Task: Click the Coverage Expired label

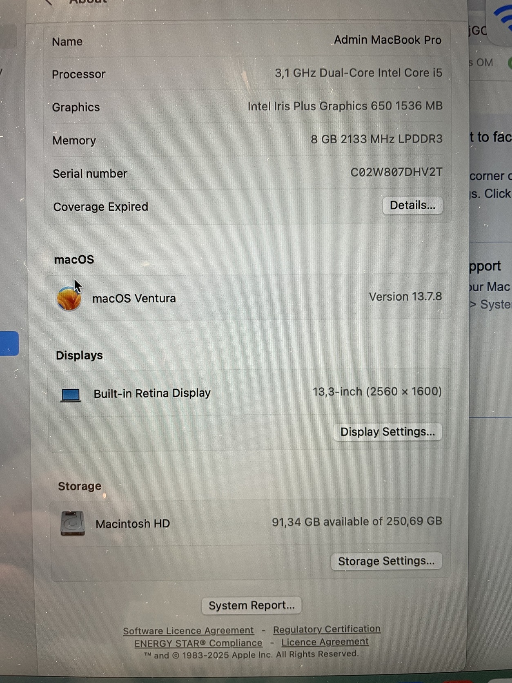Action: coord(100,207)
